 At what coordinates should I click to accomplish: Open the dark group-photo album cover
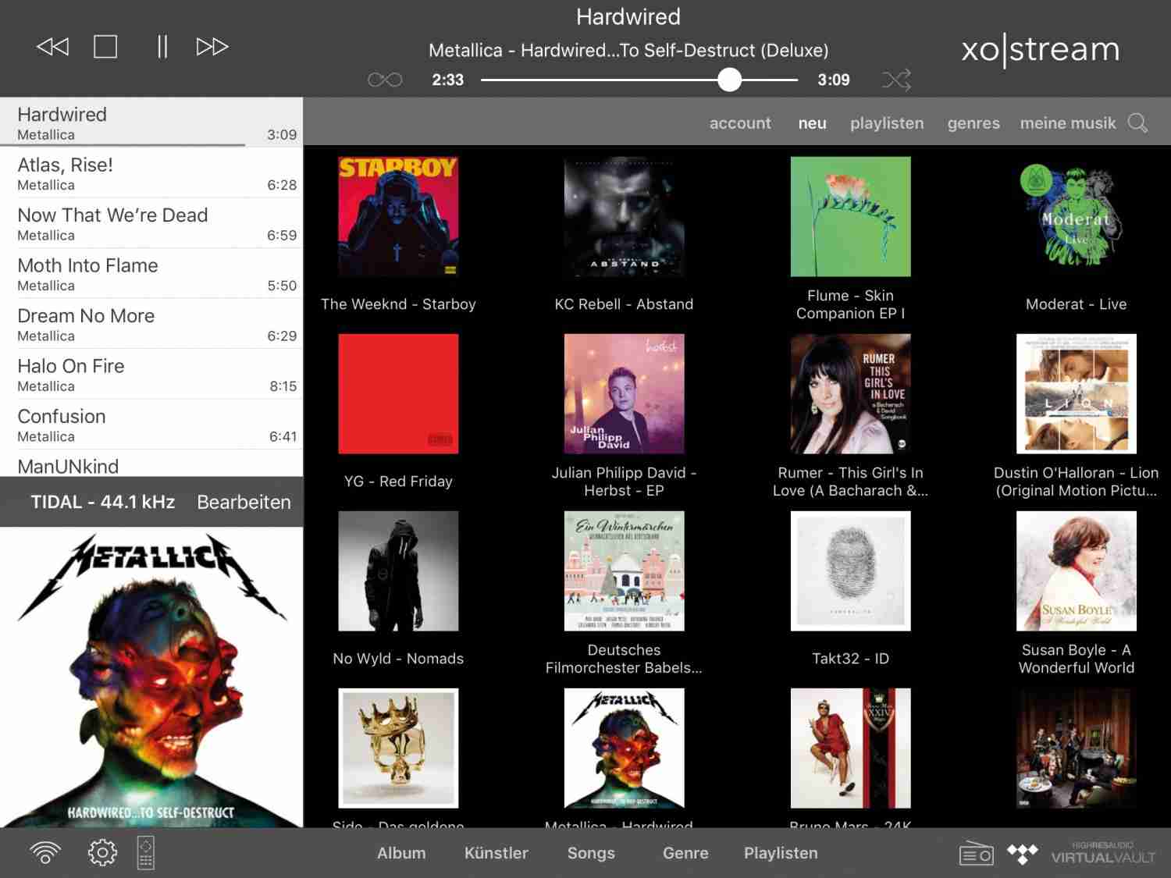1076,748
